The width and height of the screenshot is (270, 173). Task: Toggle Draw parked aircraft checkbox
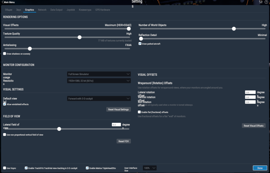click(x=140, y=44)
